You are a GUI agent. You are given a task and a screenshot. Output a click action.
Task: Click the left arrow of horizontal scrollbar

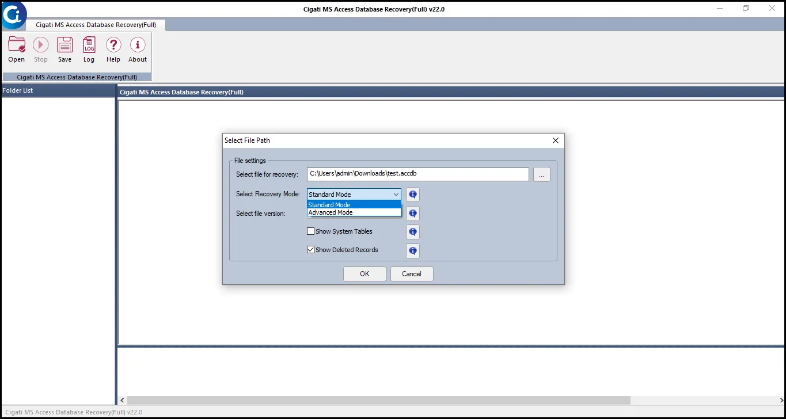tap(121, 400)
